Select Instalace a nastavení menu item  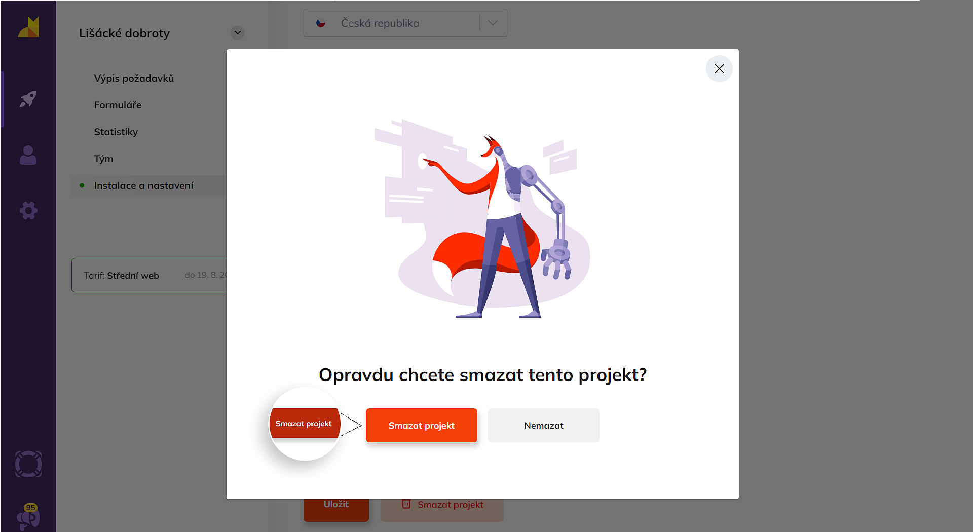[143, 185]
